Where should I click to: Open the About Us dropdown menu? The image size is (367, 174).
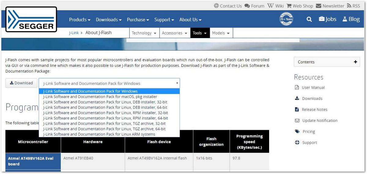coord(190,20)
